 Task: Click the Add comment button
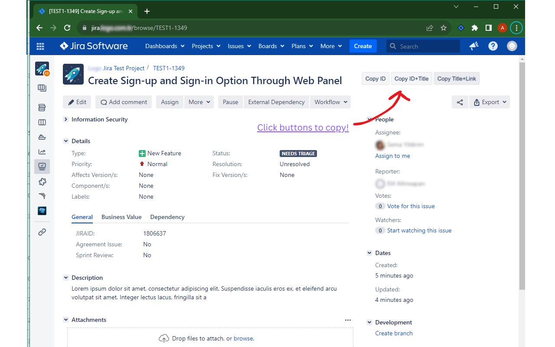pyautogui.click(x=124, y=102)
